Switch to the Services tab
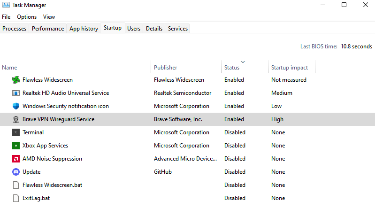This screenshot has height=224, width=375. (x=178, y=29)
